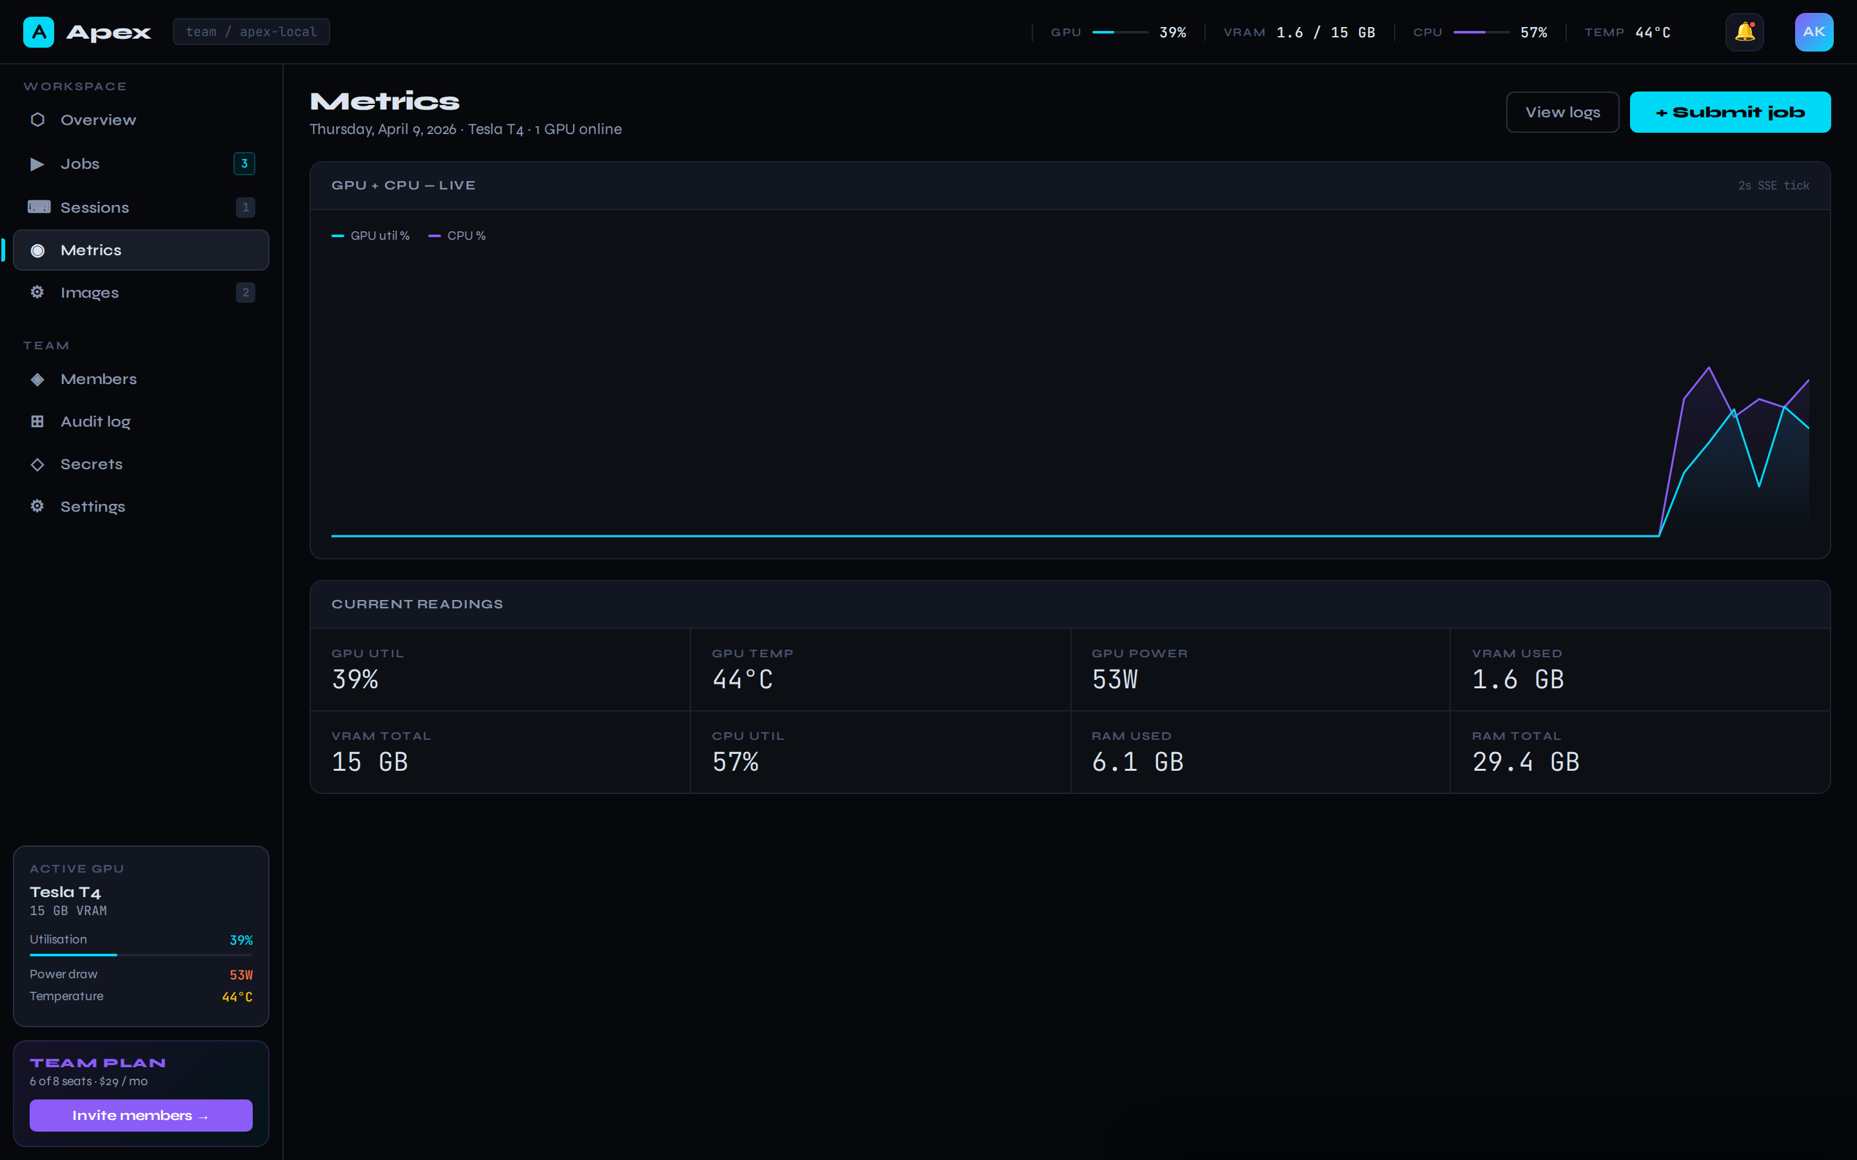The image size is (1857, 1160).
Task: Click the View logs button
Action: pyautogui.click(x=1562, y=111)
